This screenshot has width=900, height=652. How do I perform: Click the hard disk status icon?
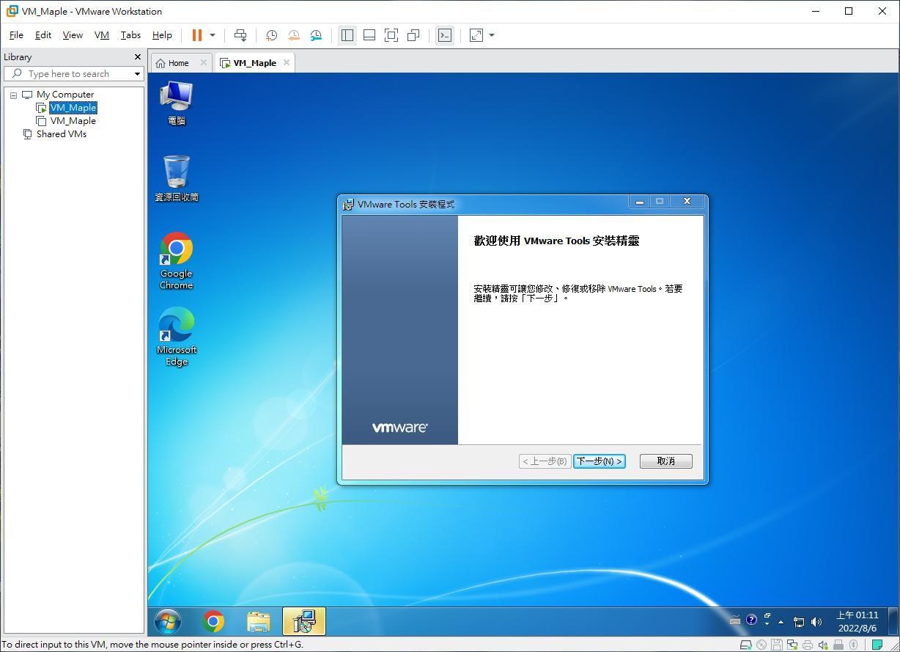[745, 645]
